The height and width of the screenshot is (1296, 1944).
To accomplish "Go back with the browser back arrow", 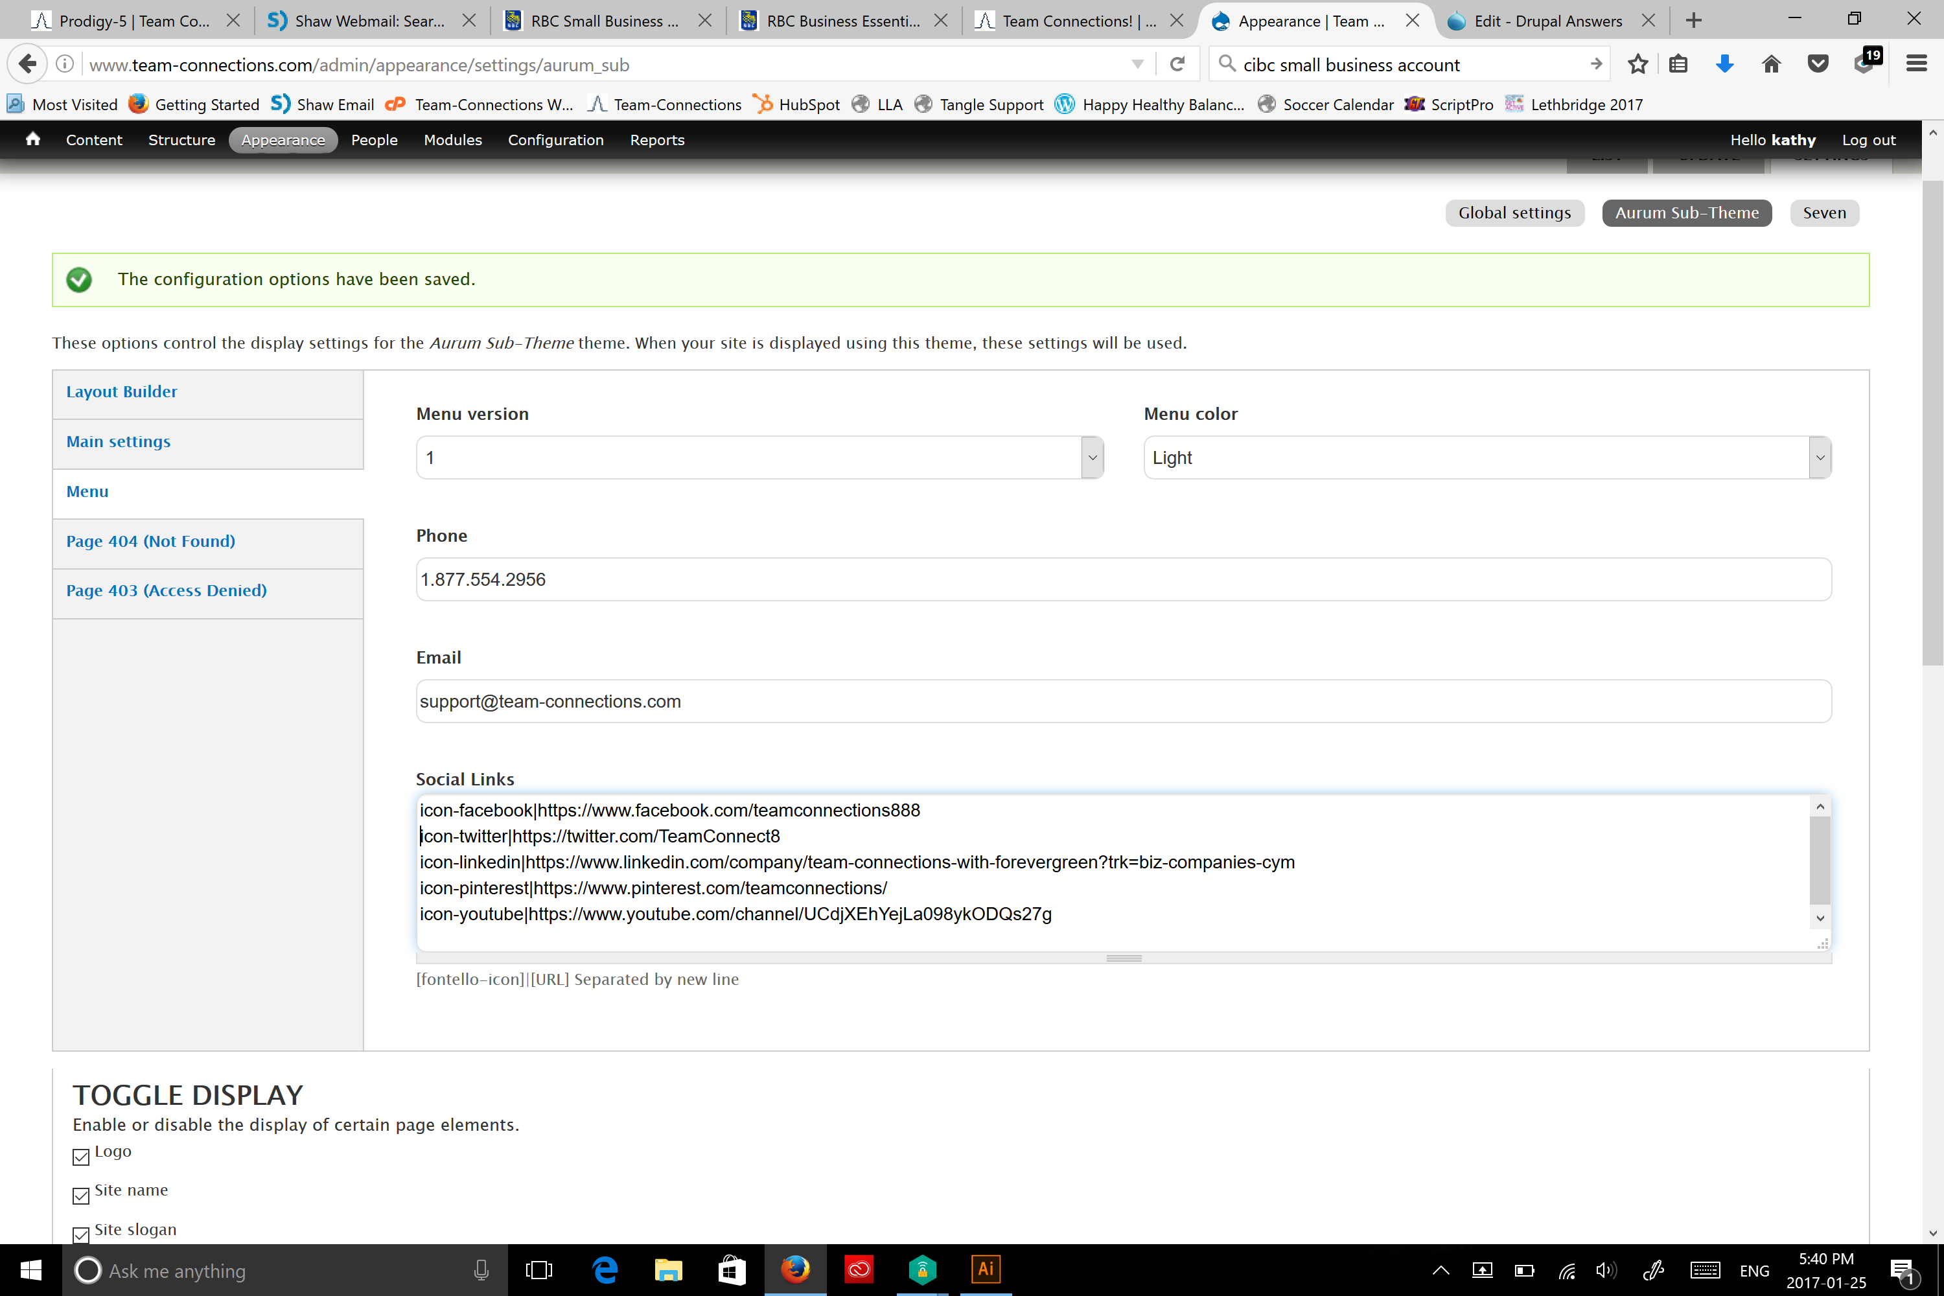I will click(27, 64).
